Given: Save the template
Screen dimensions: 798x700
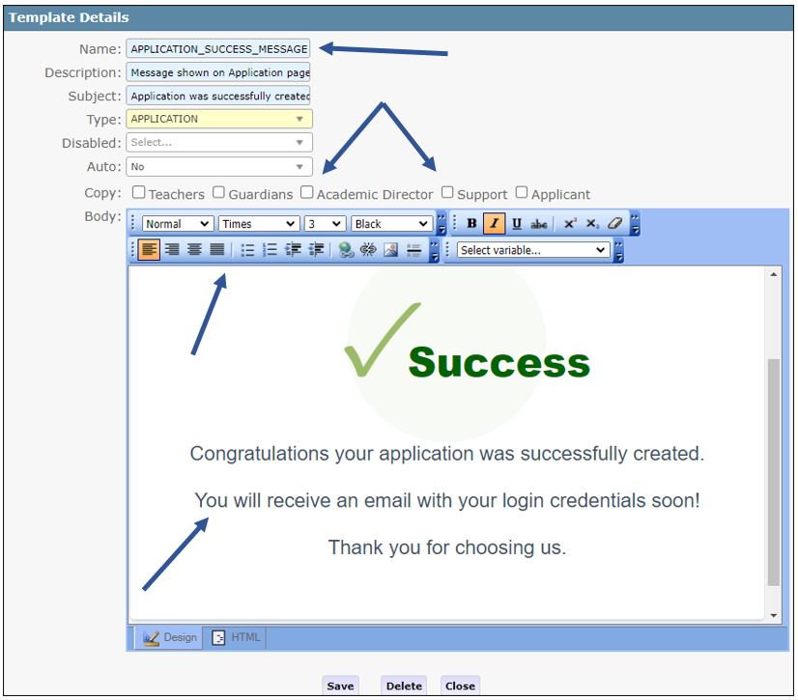Looking at the screenshot, I should point(340,686).
